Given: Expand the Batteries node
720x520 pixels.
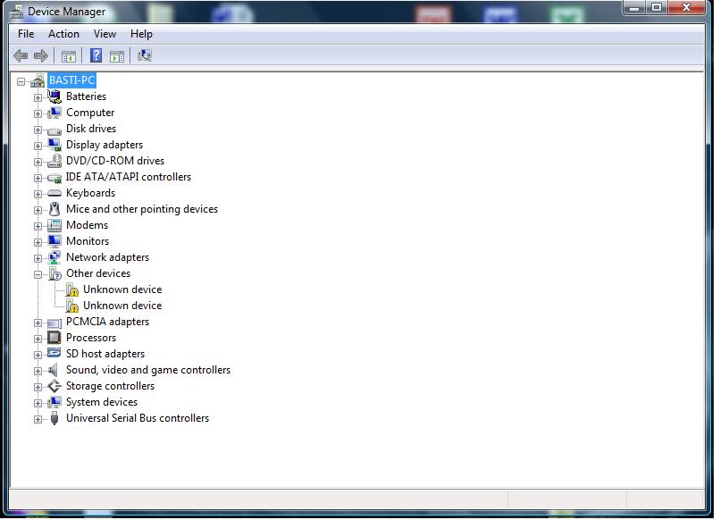Looking at the screenshot, I should point(38,97).
